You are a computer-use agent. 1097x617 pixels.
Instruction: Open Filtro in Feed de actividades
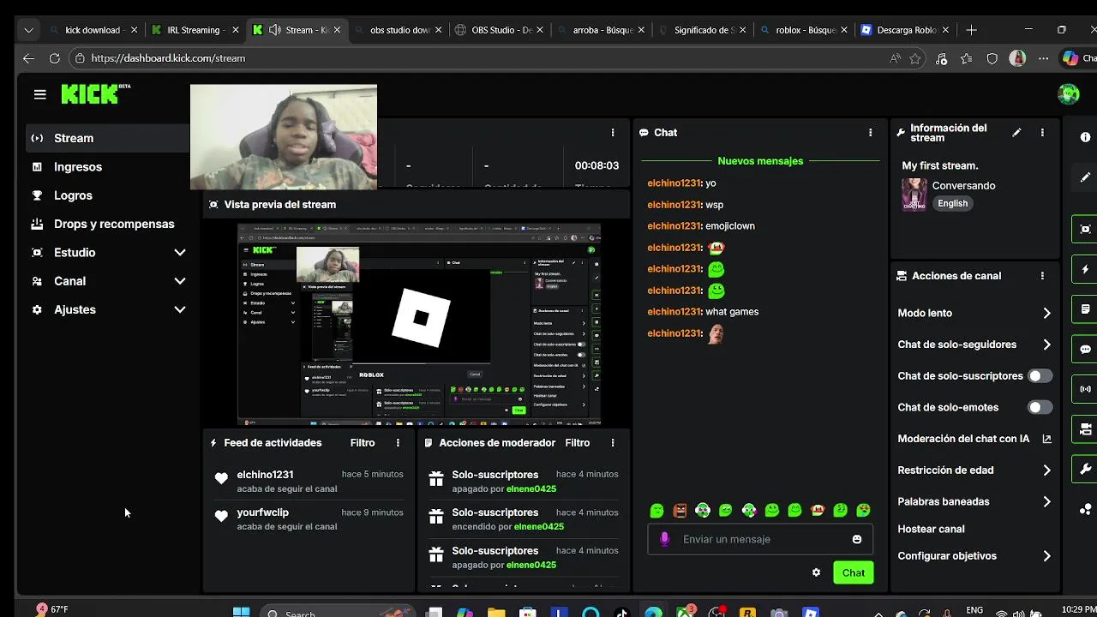coord(363,443)
